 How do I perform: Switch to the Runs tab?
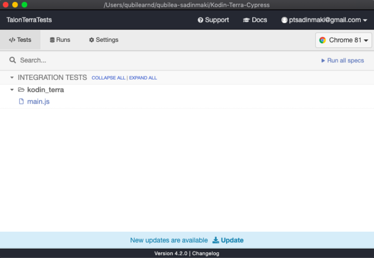pyautogui.click(x=60, y=40)
